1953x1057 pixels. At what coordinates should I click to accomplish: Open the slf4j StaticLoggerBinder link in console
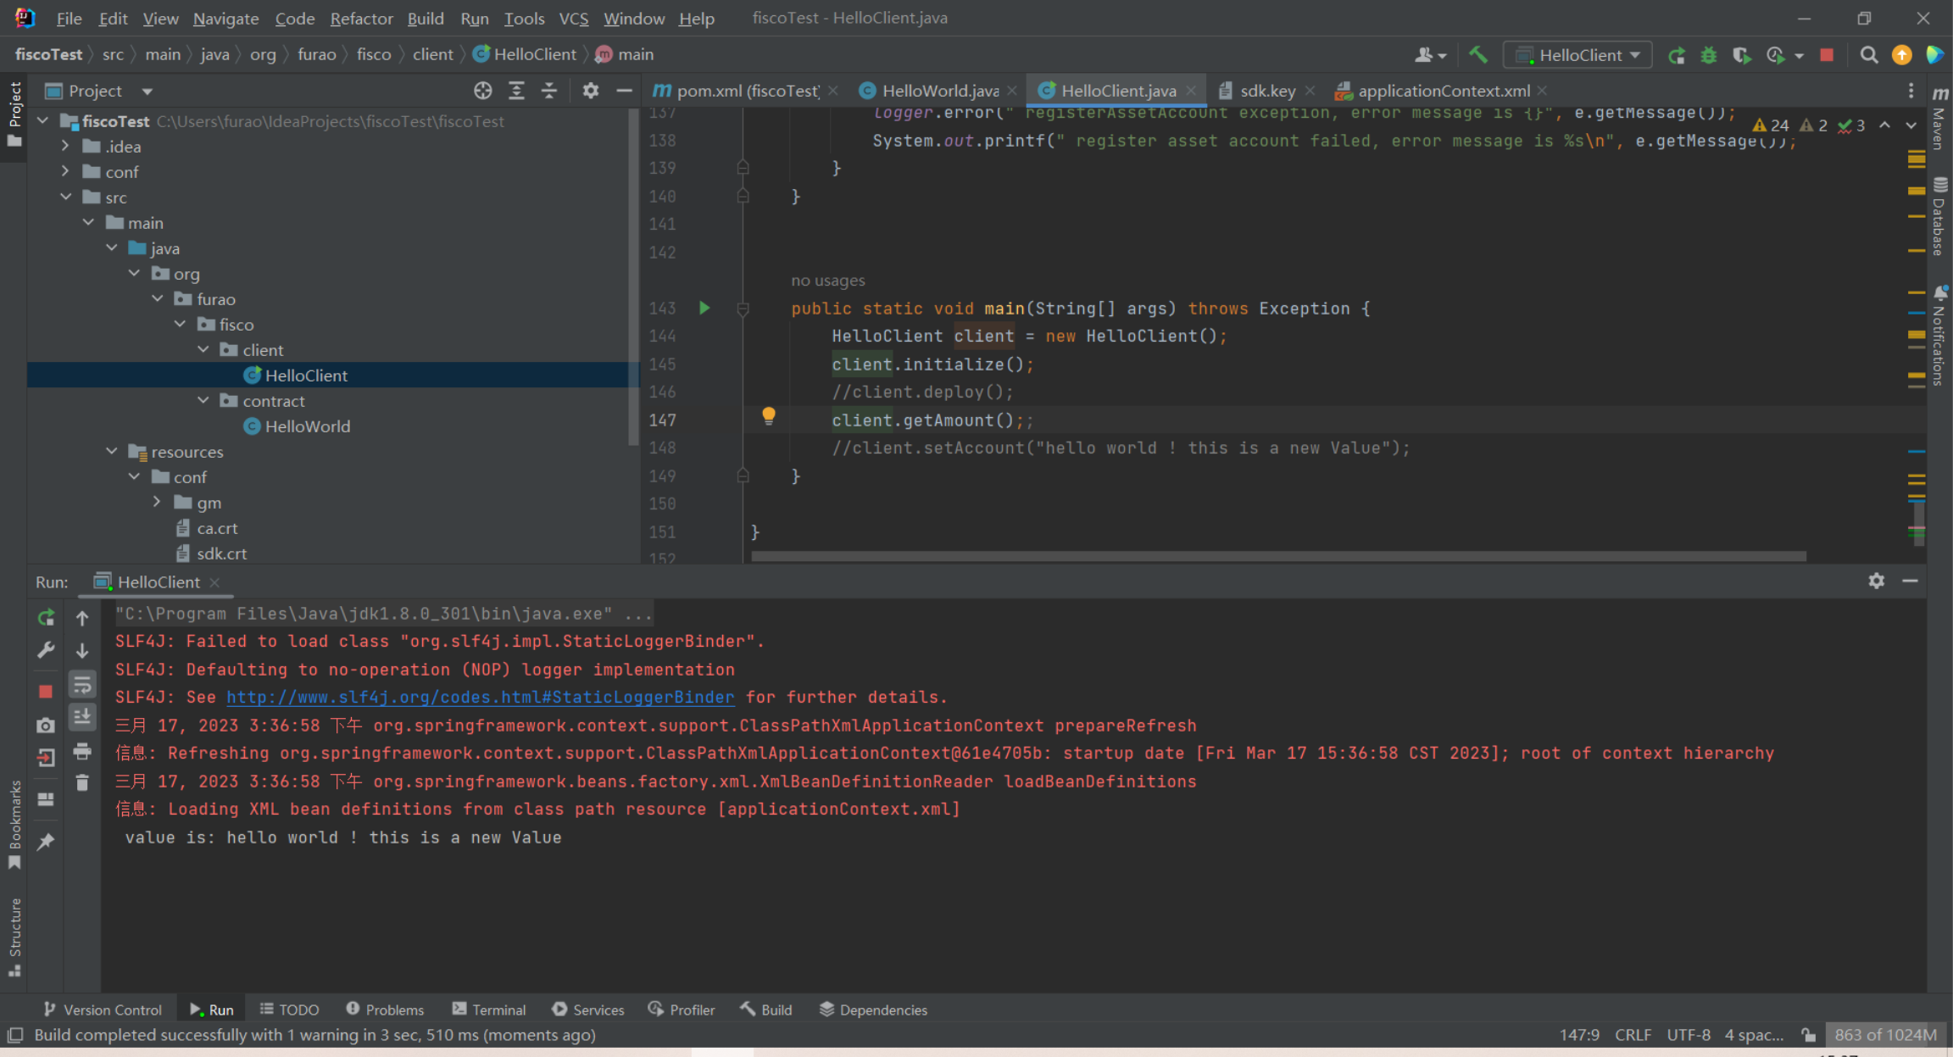coord(480,697)
